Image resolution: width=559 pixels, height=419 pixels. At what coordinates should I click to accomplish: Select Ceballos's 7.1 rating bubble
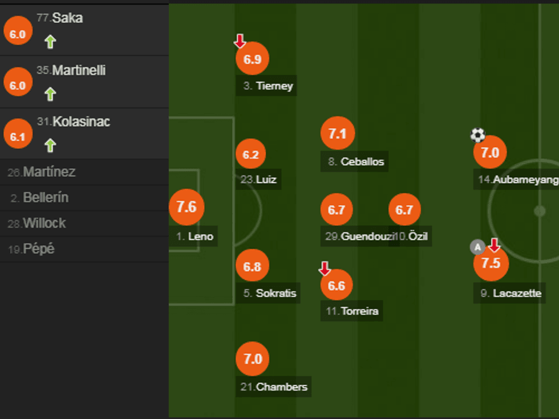[338, 134]
